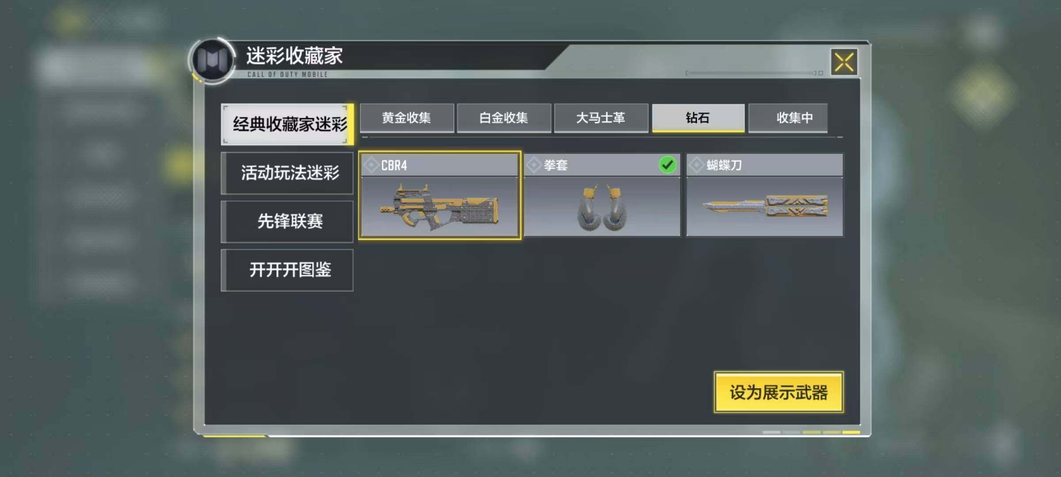Open the 活动玩法迷彩 category
Viewport: 1061px width, 477px height.
coord(287,173)
